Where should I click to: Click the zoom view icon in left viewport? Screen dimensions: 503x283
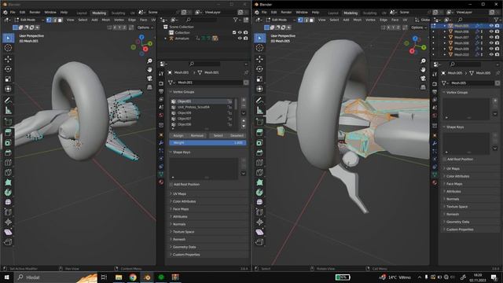click(x=149, y=61)
